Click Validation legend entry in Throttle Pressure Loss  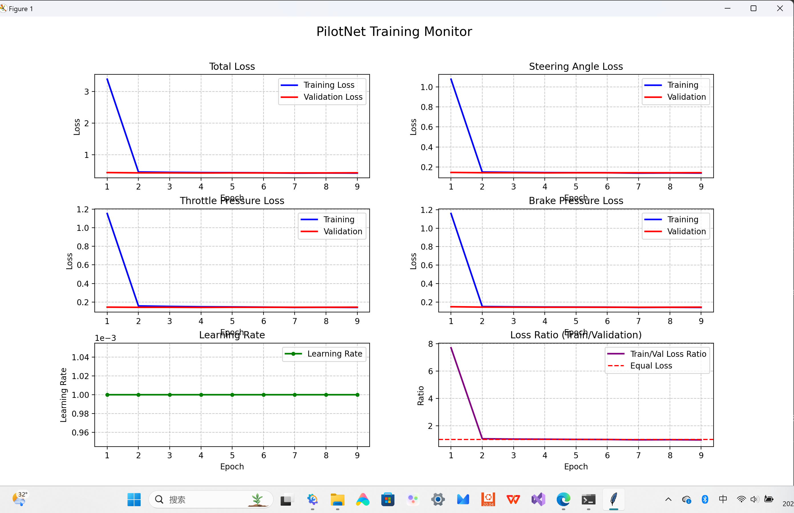click(332, 231)
